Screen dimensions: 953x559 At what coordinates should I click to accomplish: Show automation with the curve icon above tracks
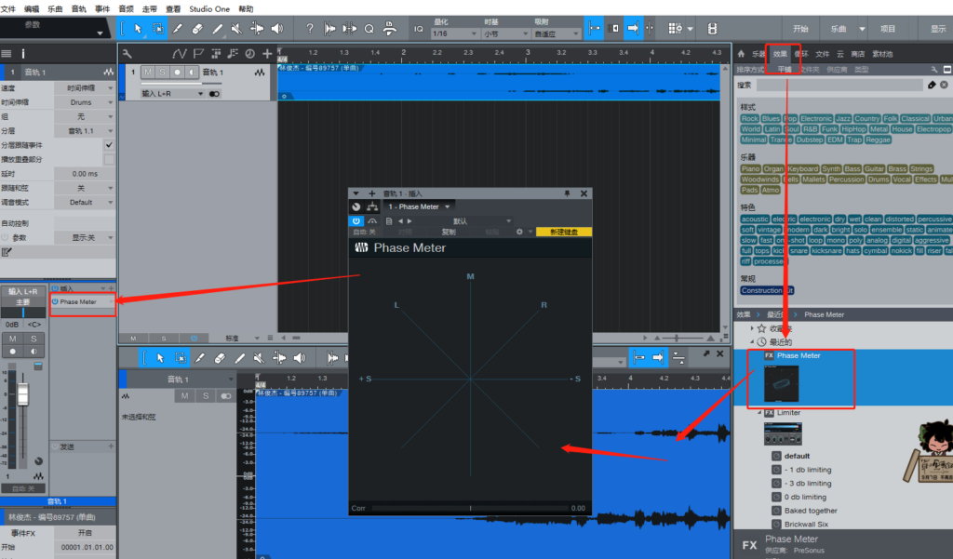180,53
